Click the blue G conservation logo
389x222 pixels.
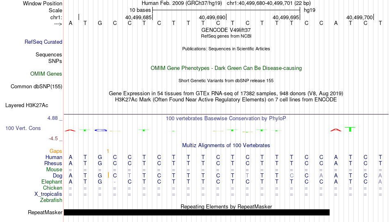pyautogui.click(x=100, y=130)
